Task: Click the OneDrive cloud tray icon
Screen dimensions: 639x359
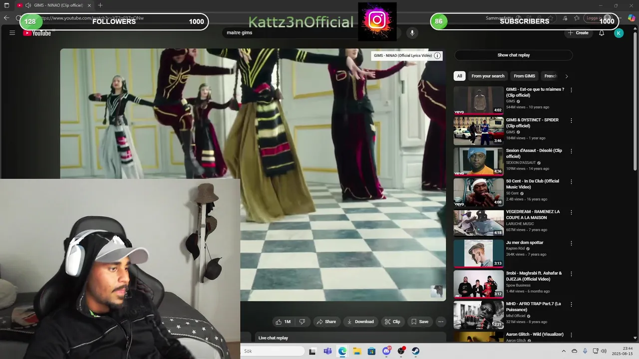Action: (x=574, y=351)
